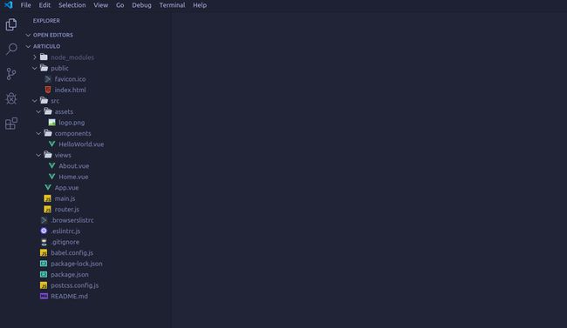567x328 pixels.
Task: Open the Extensions icon
Action: point(11,124)
